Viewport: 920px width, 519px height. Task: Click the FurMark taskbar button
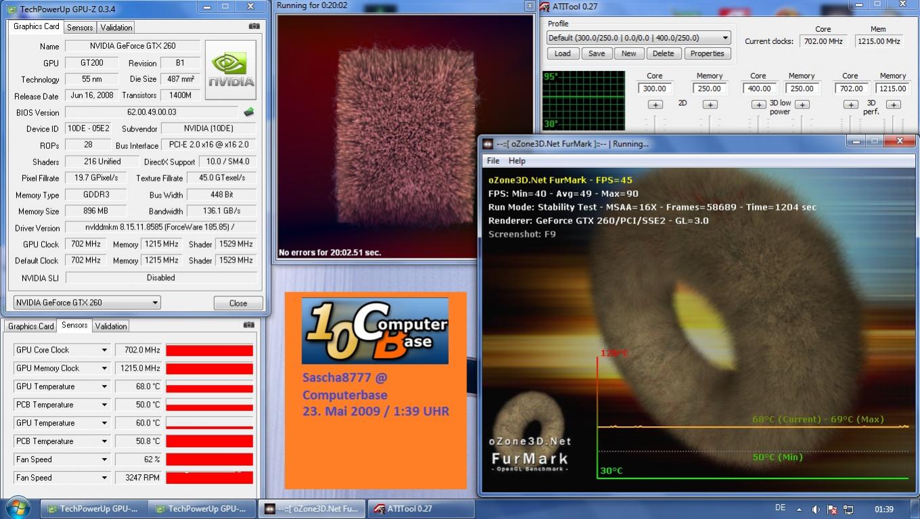click(x=312, y=509)
